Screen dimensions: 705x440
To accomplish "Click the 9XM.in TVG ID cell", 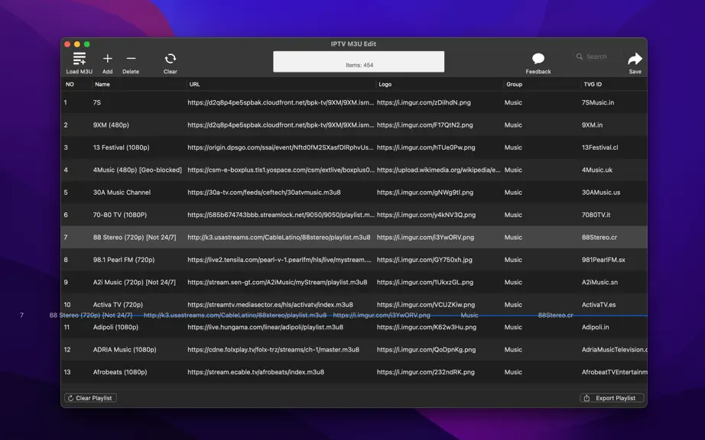I will pyautogui.click(x=592, y=125).
